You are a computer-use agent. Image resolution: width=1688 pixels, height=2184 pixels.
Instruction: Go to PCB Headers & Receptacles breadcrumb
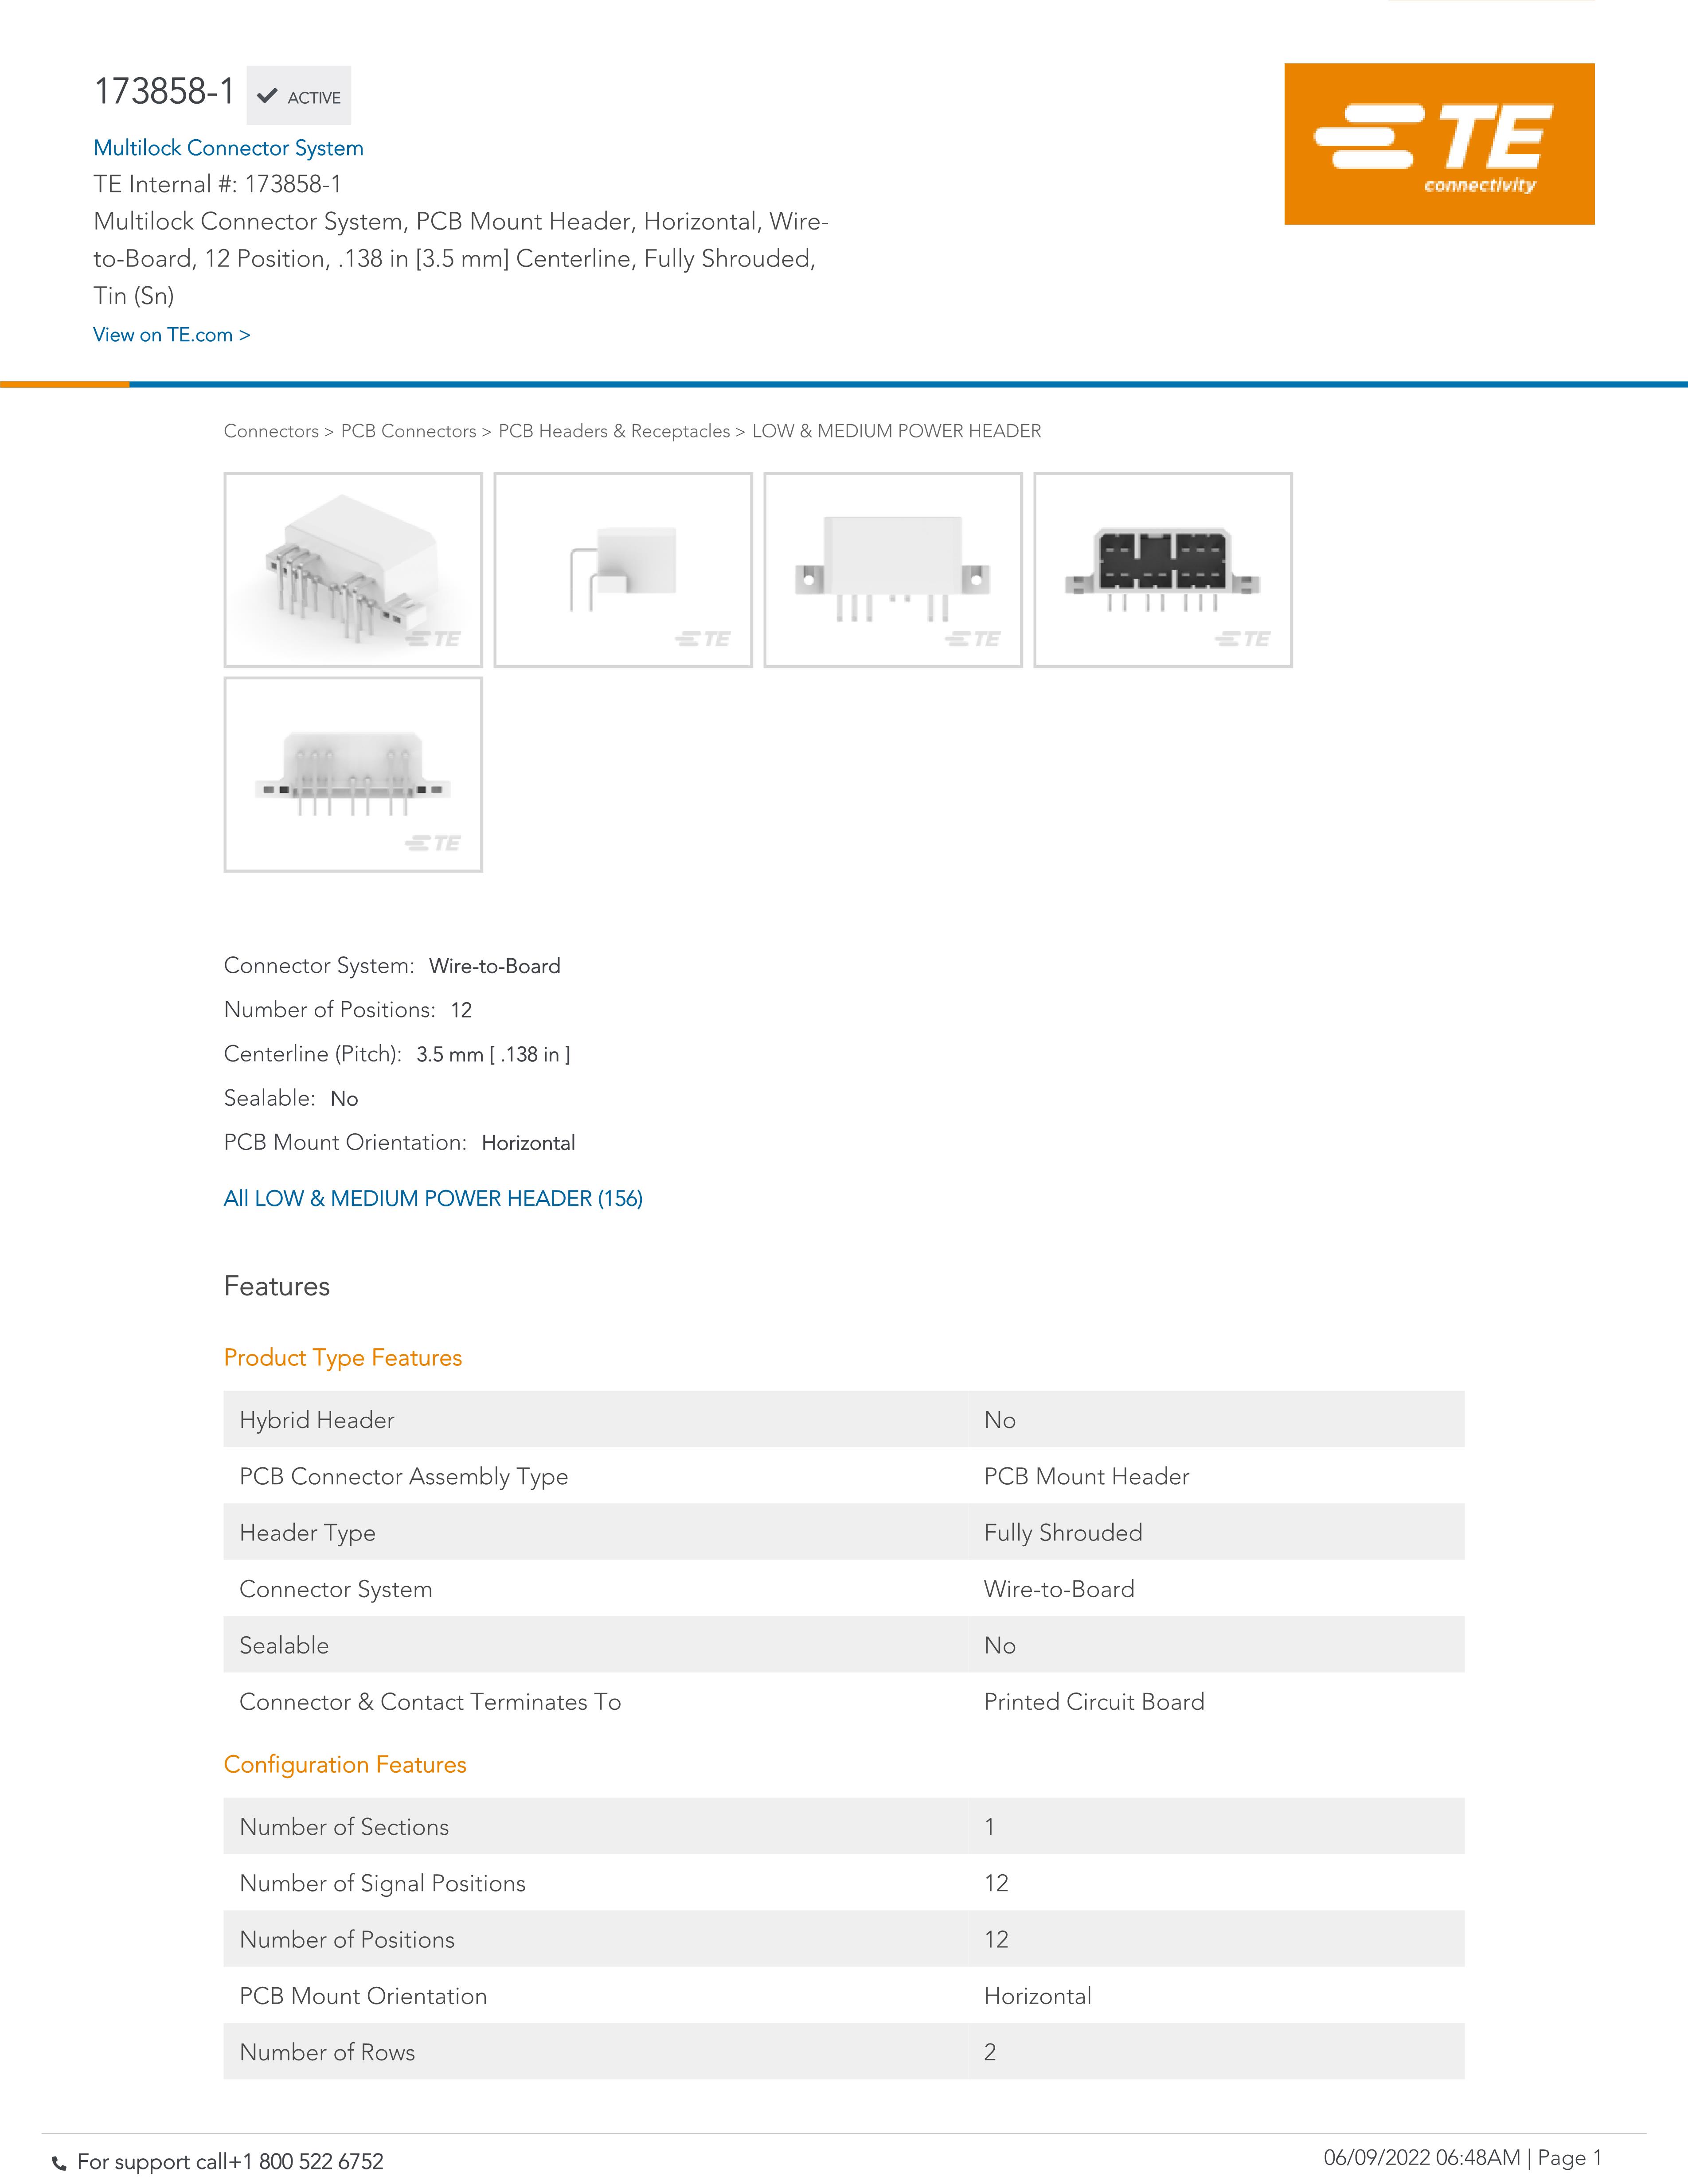tap(614, 431)
